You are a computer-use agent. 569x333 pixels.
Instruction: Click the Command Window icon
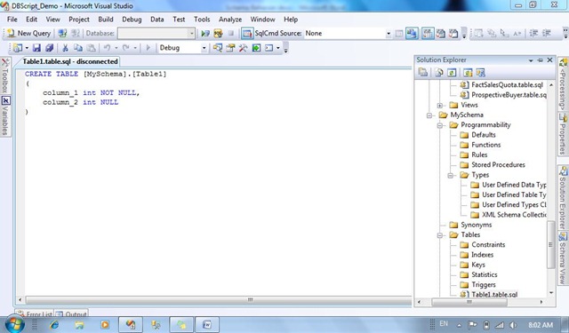pos(268,48)
